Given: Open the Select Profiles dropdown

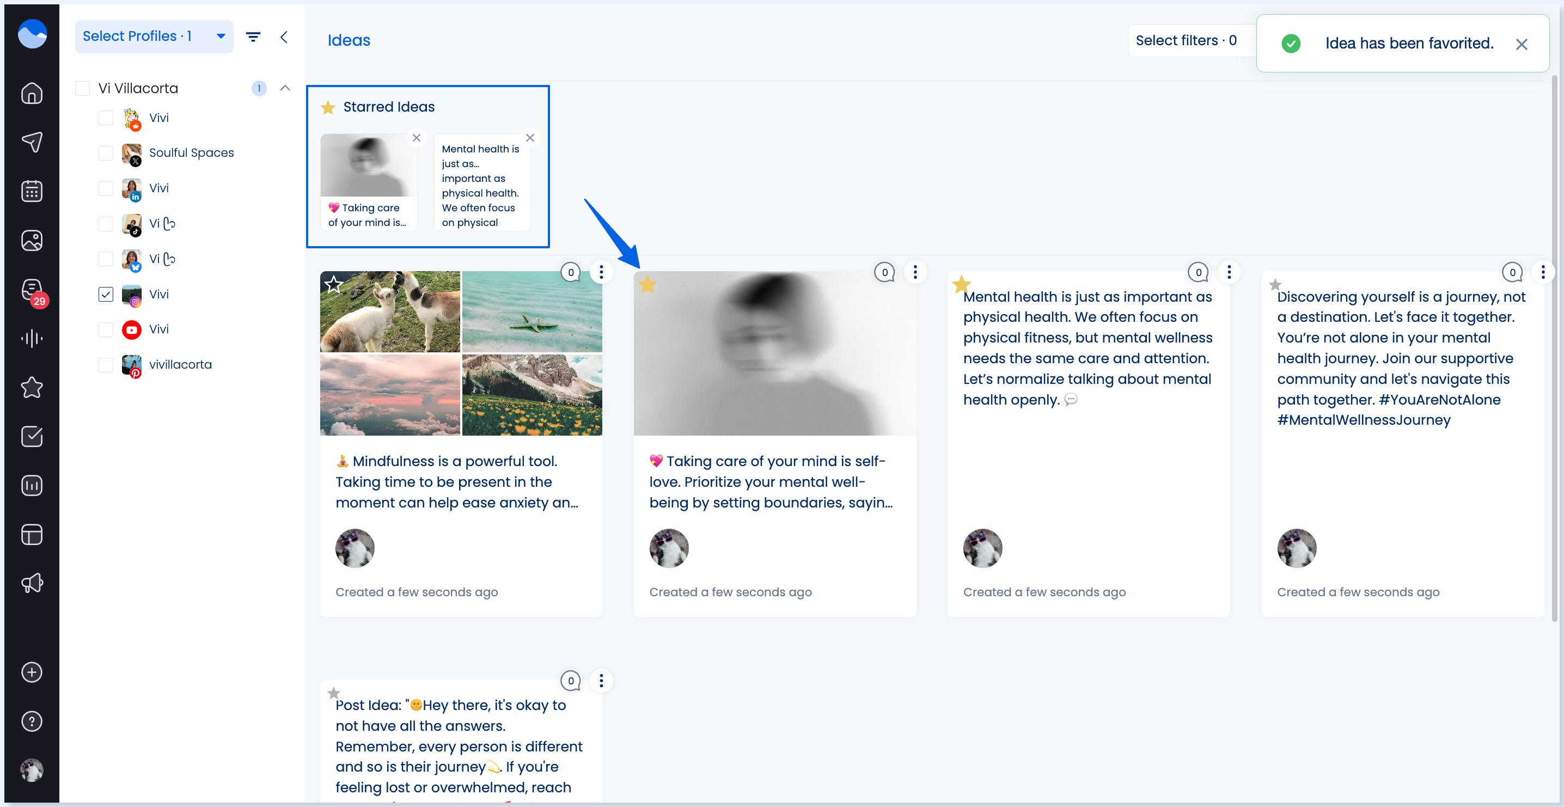Looking at the screenshot, I should pos(154,36).
